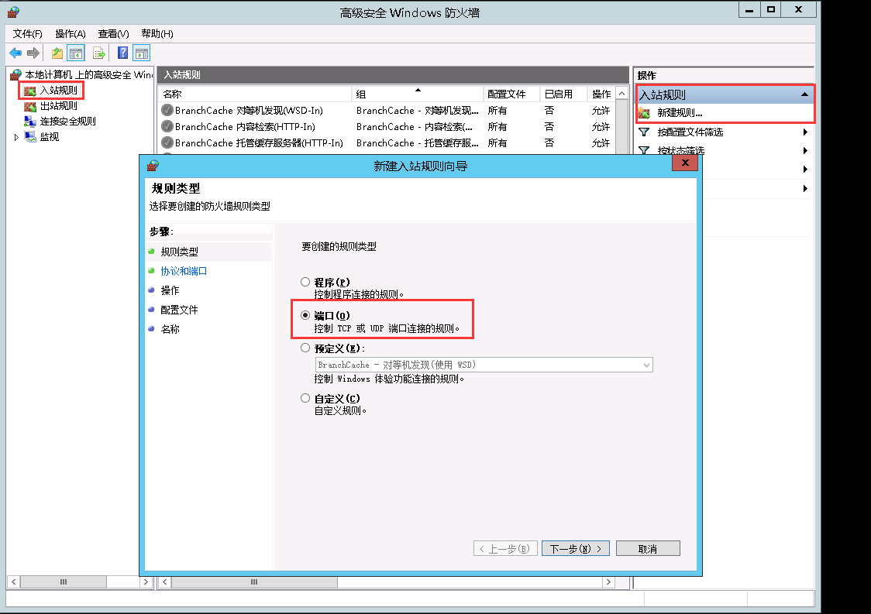The width and height of the screenshot is (871, 614).
Task: Open the 操作(A) menu
Action: click(x=70, y=33)
